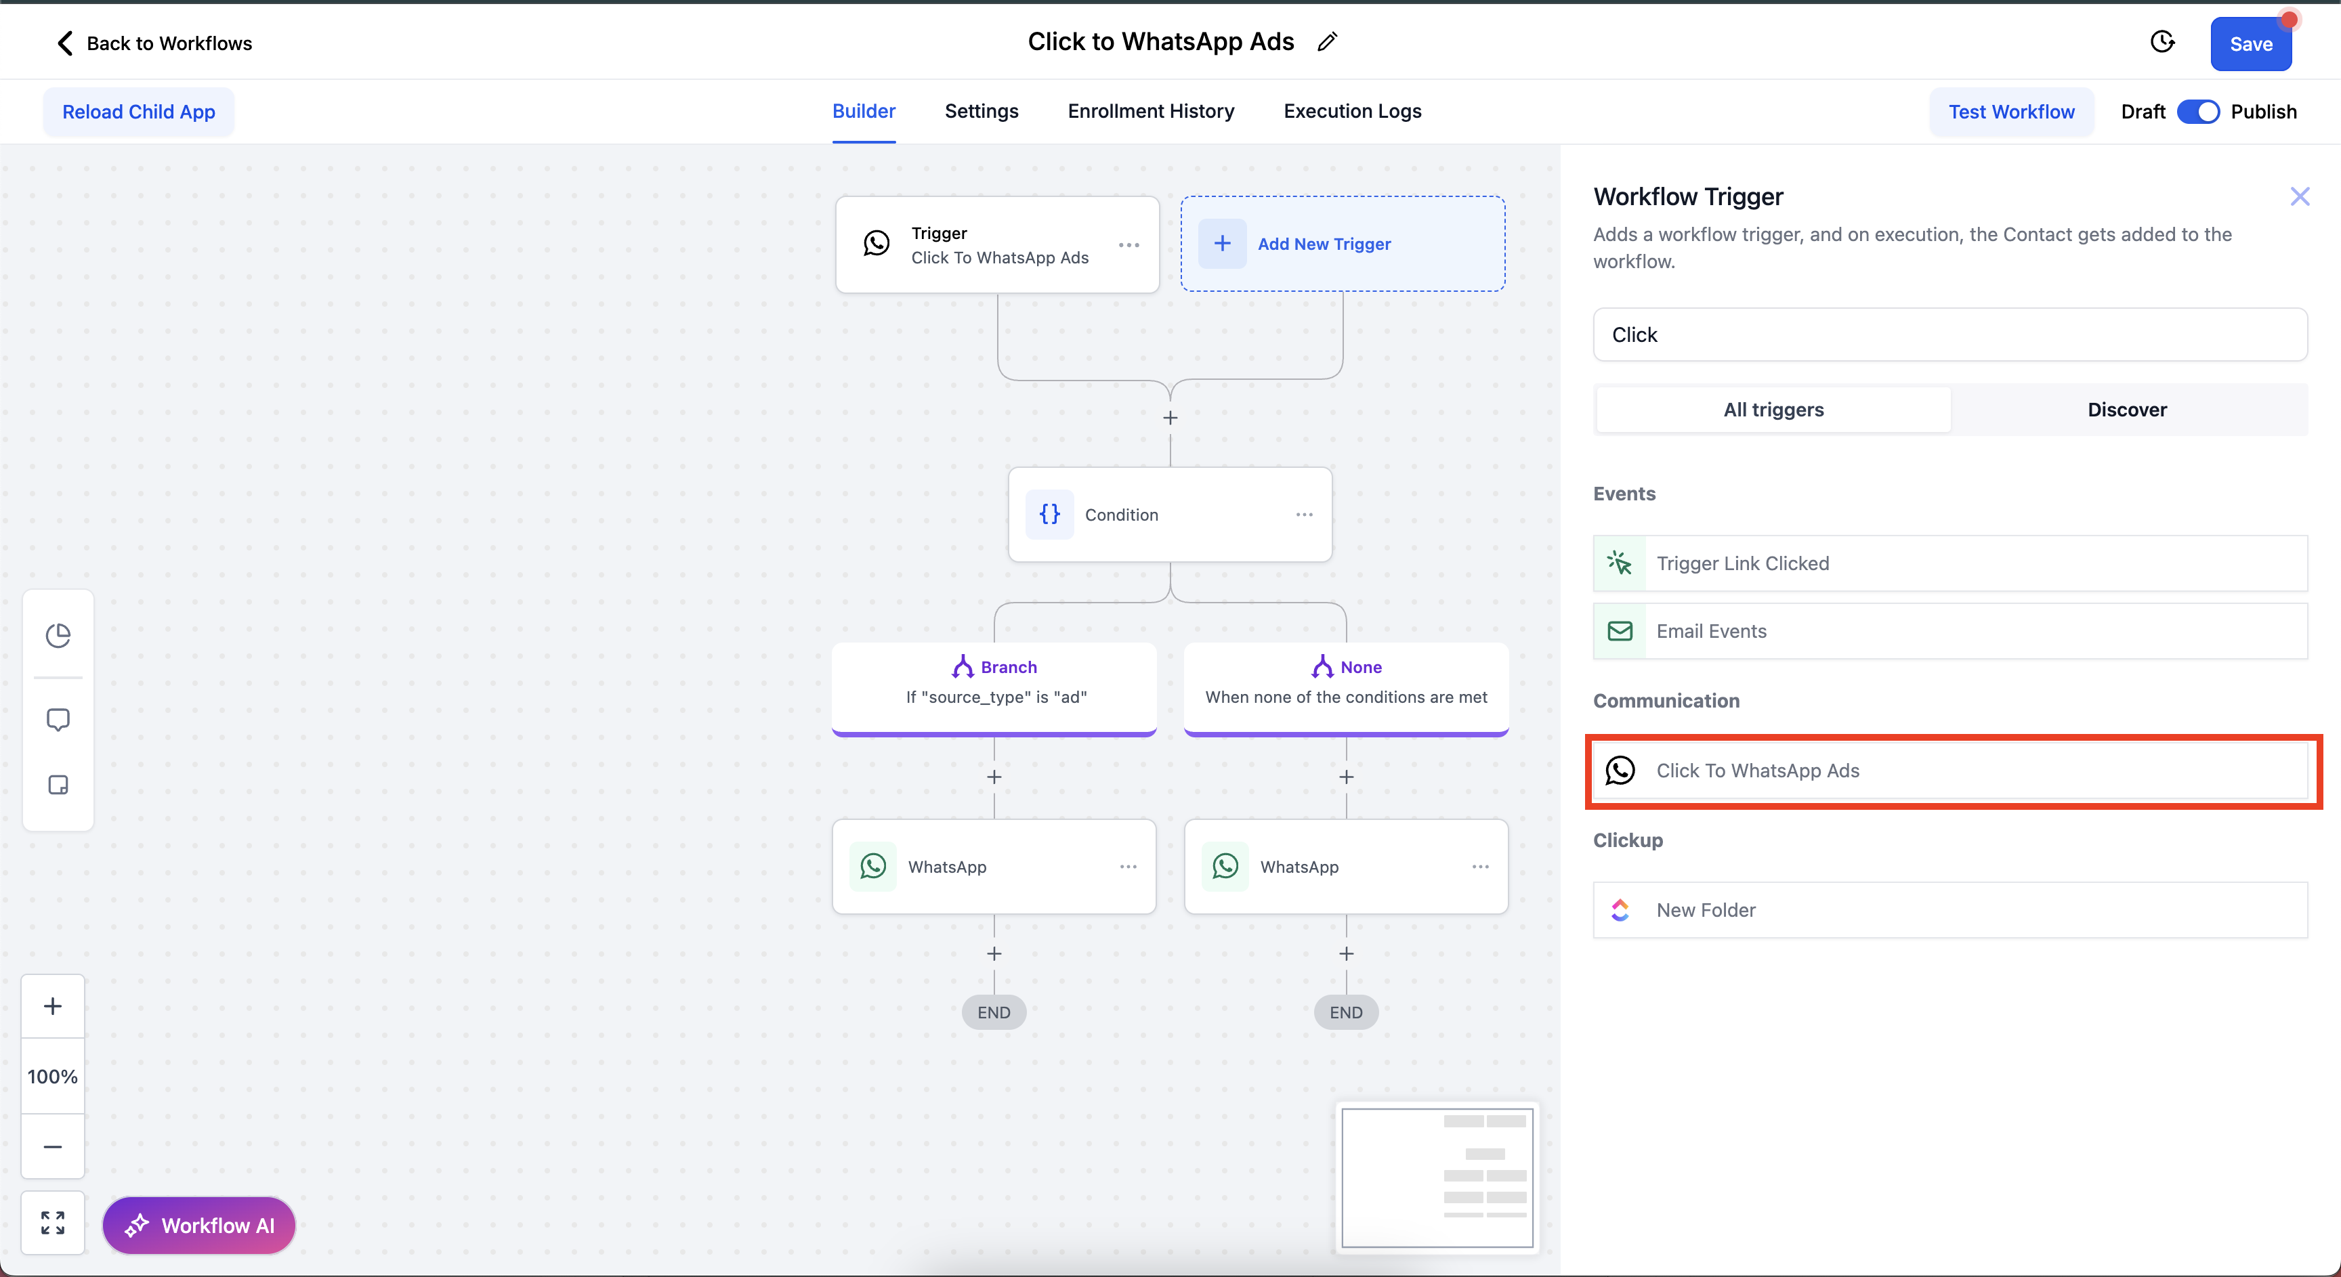
Task: Switch to the Discover triggers toggle
Action: [2126, 410]
